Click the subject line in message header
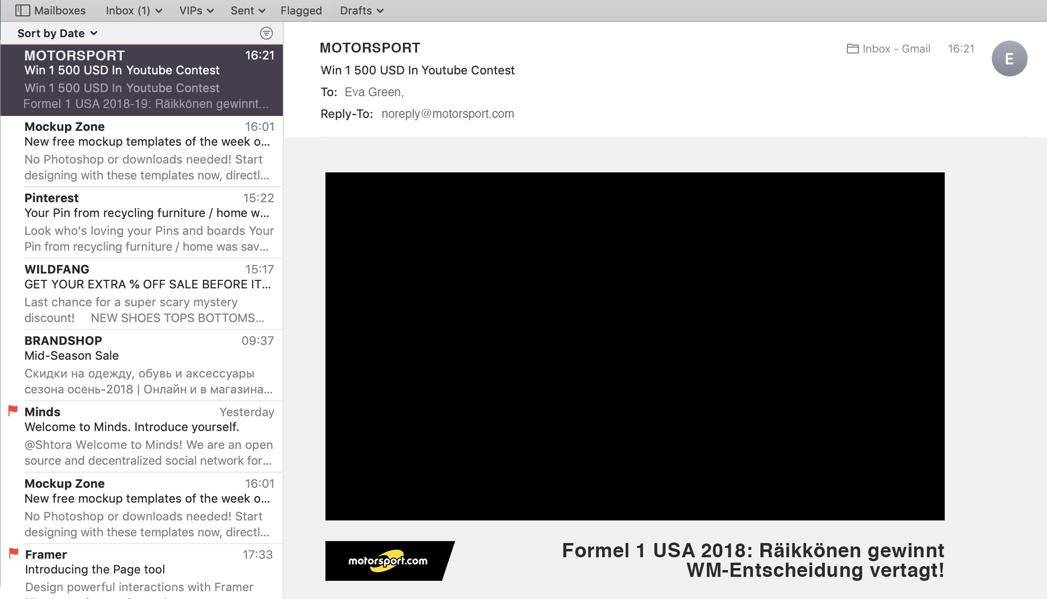Image resolution: width=1047 pixels, height=599 pixels. [417, 70]
